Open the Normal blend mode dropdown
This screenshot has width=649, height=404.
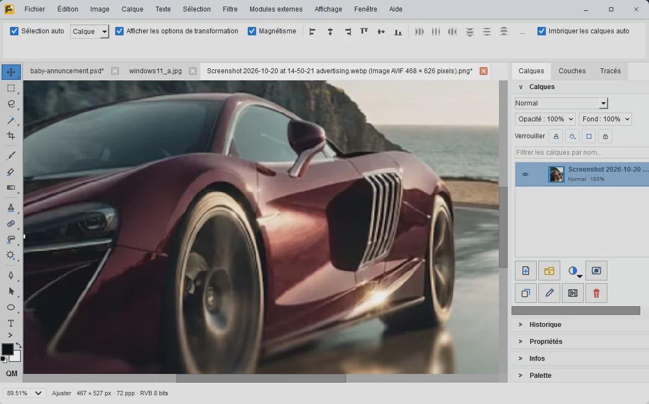pos(561,103)
